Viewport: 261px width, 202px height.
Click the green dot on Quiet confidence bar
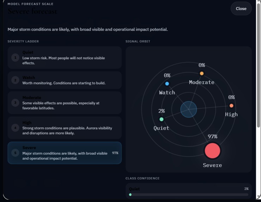[x=130, y=195]
